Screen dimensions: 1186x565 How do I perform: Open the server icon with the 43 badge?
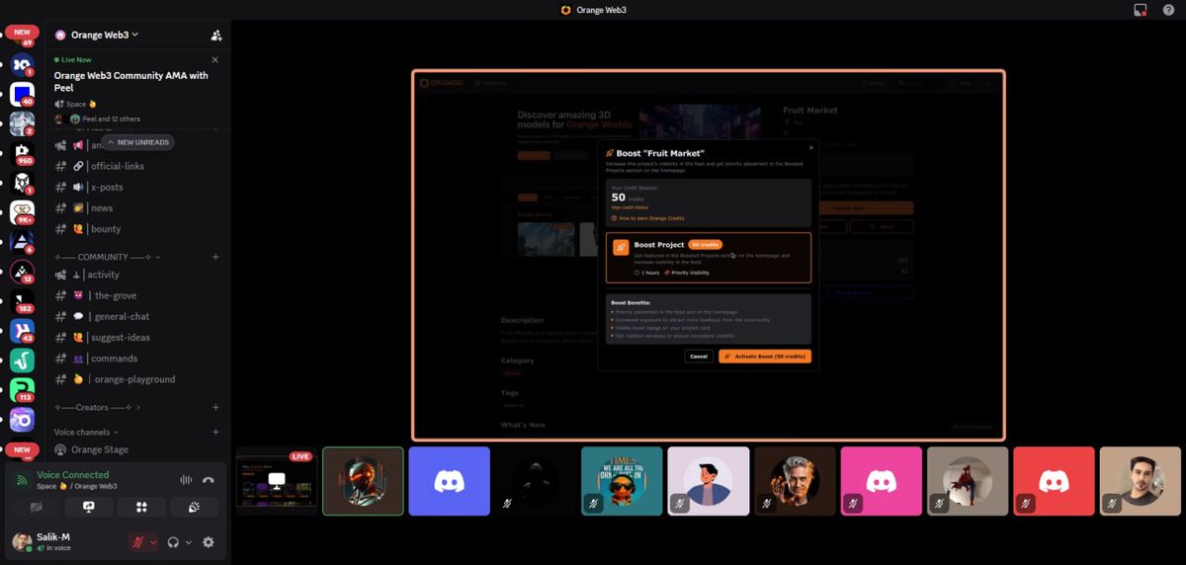click(22, 331)
